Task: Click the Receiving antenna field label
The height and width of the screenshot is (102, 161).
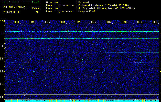Action: coord(59,11)
